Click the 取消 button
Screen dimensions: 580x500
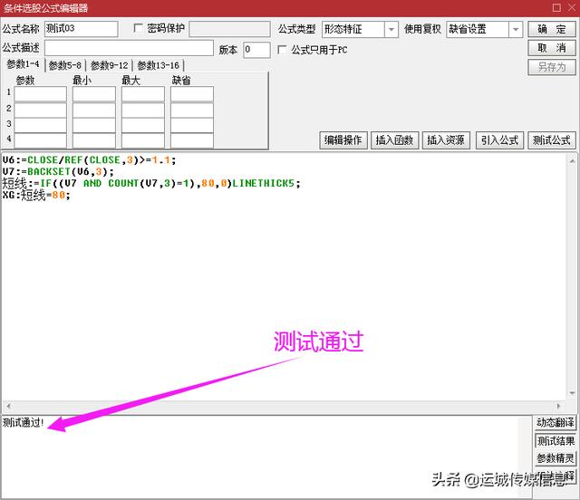click(x=552, y=48)
